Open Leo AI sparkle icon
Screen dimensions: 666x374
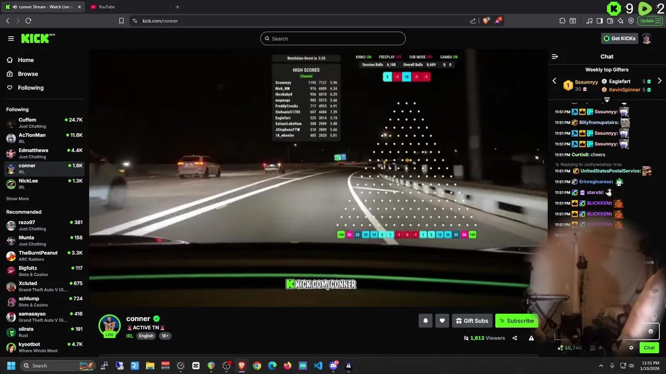coord(621,21)
